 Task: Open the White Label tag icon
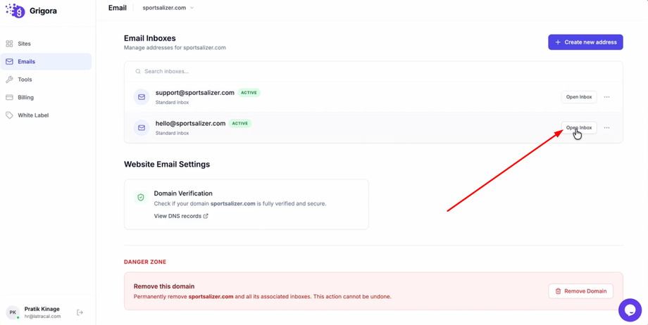[9, 115]
